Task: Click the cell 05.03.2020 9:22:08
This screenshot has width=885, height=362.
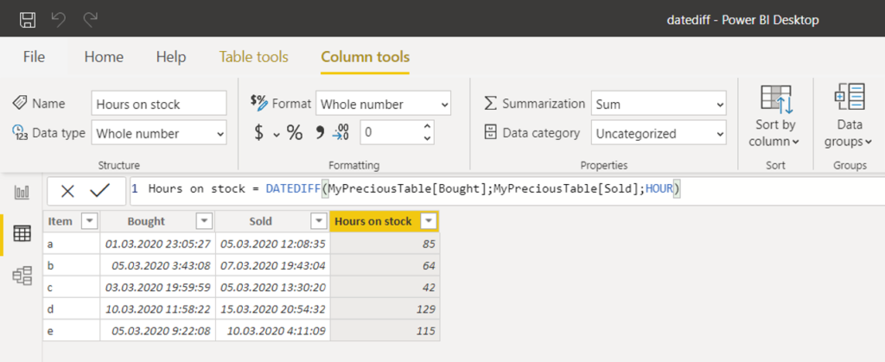Action: [157, 330]
